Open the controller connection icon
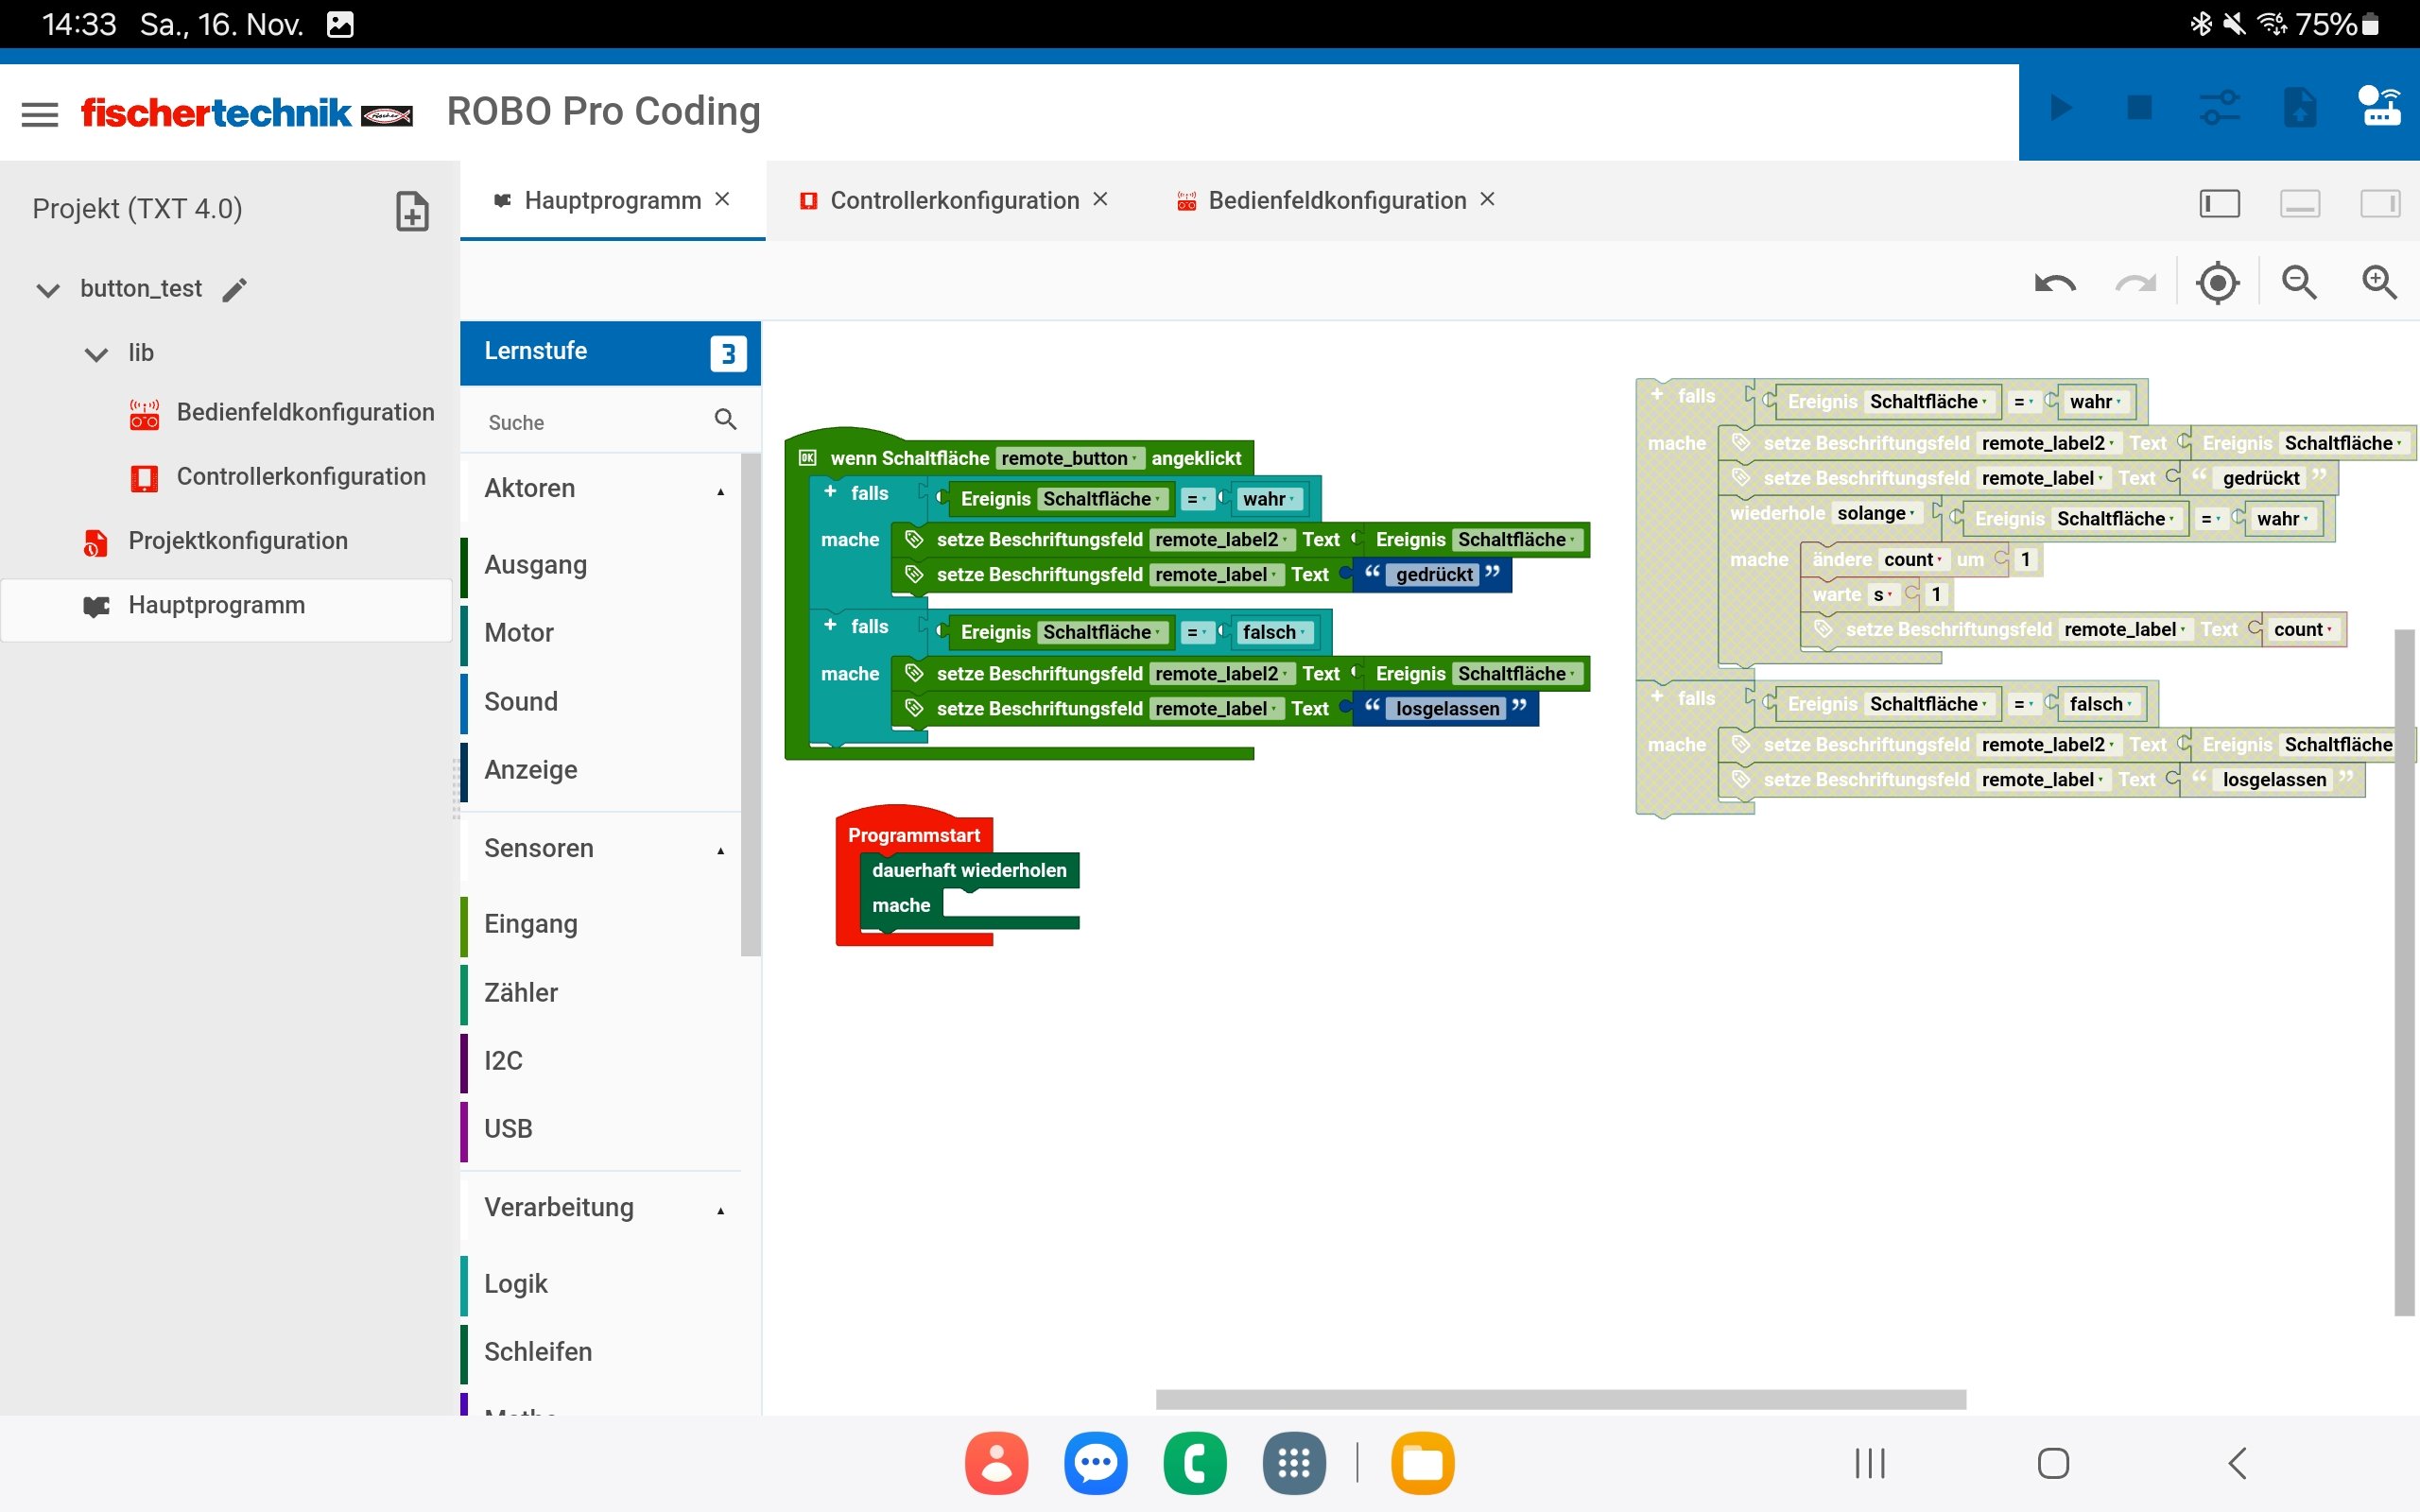The image size is (2420, 1512). point(2380,108)
